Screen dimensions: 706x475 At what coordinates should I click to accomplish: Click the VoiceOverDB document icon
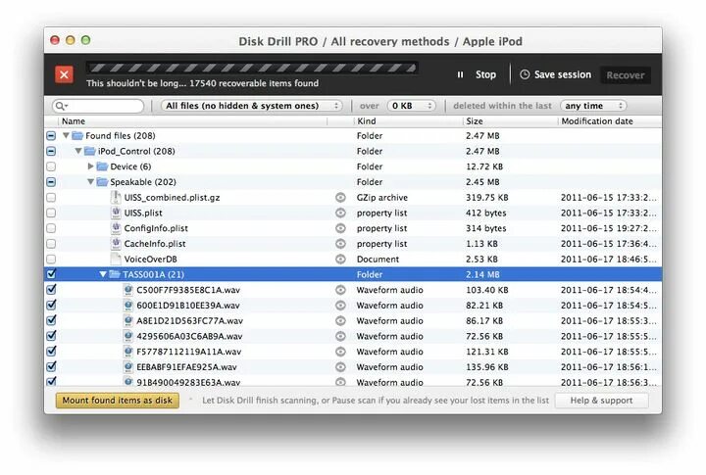pyautogui.click(x=116, y=259)
